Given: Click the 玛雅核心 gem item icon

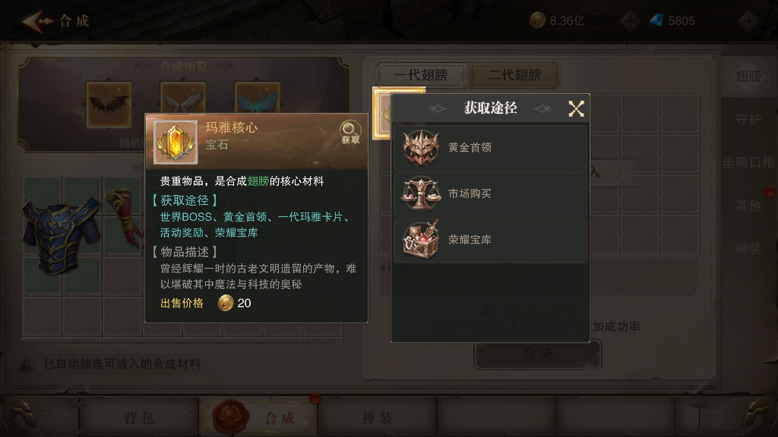Looking at the screenshot, I should [176, 142].
